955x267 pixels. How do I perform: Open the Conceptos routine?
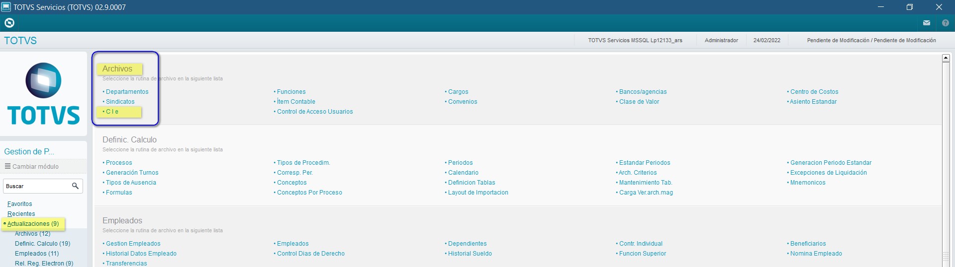coord(292,183)
